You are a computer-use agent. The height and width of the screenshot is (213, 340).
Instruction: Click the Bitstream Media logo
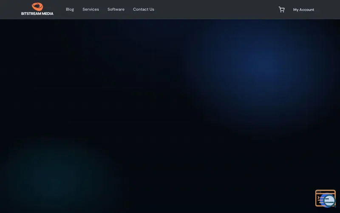pyautogui.click(x=37, y=9)
